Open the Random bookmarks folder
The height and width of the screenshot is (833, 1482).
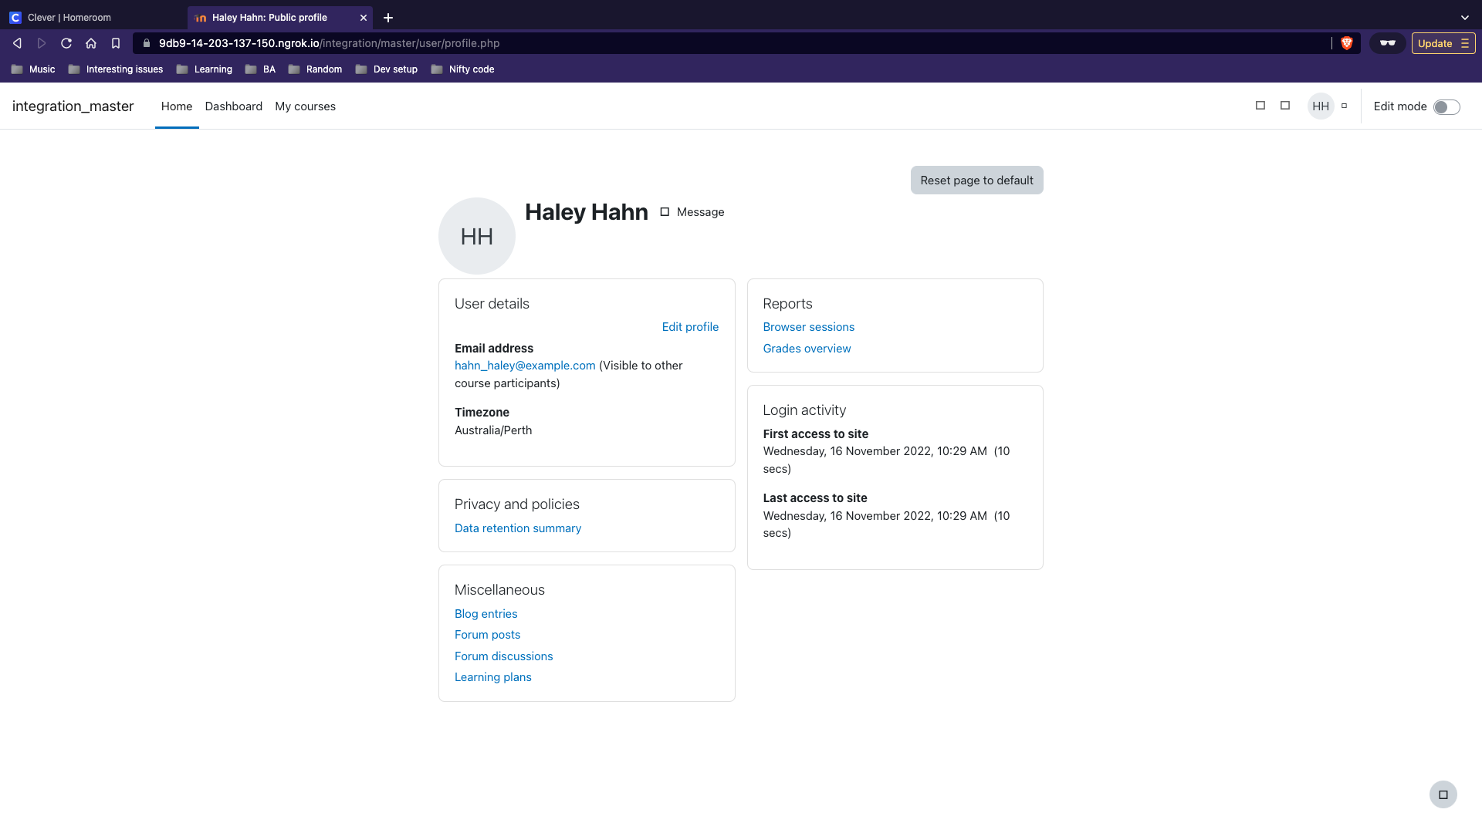point(315,69)
